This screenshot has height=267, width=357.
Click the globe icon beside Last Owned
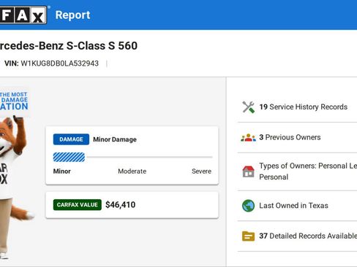[249, 206]
